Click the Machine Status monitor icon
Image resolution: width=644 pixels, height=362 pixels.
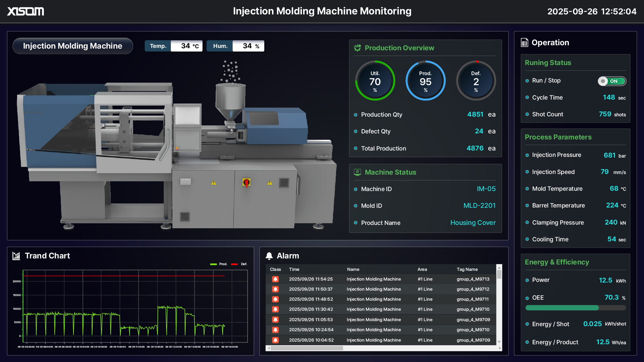[357, 172]
